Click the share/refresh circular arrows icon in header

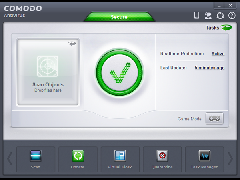pos(220,16)
